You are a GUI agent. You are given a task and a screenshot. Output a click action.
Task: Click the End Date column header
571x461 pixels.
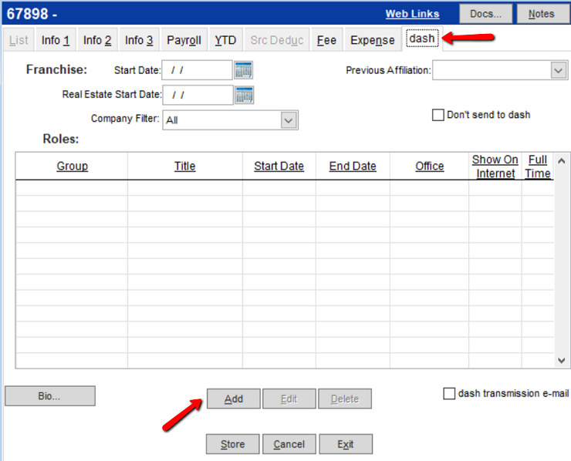(x=353, y=167)
